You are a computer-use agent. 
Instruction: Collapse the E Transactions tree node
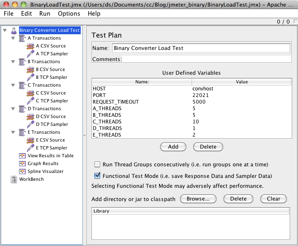[x=13, y=132]
